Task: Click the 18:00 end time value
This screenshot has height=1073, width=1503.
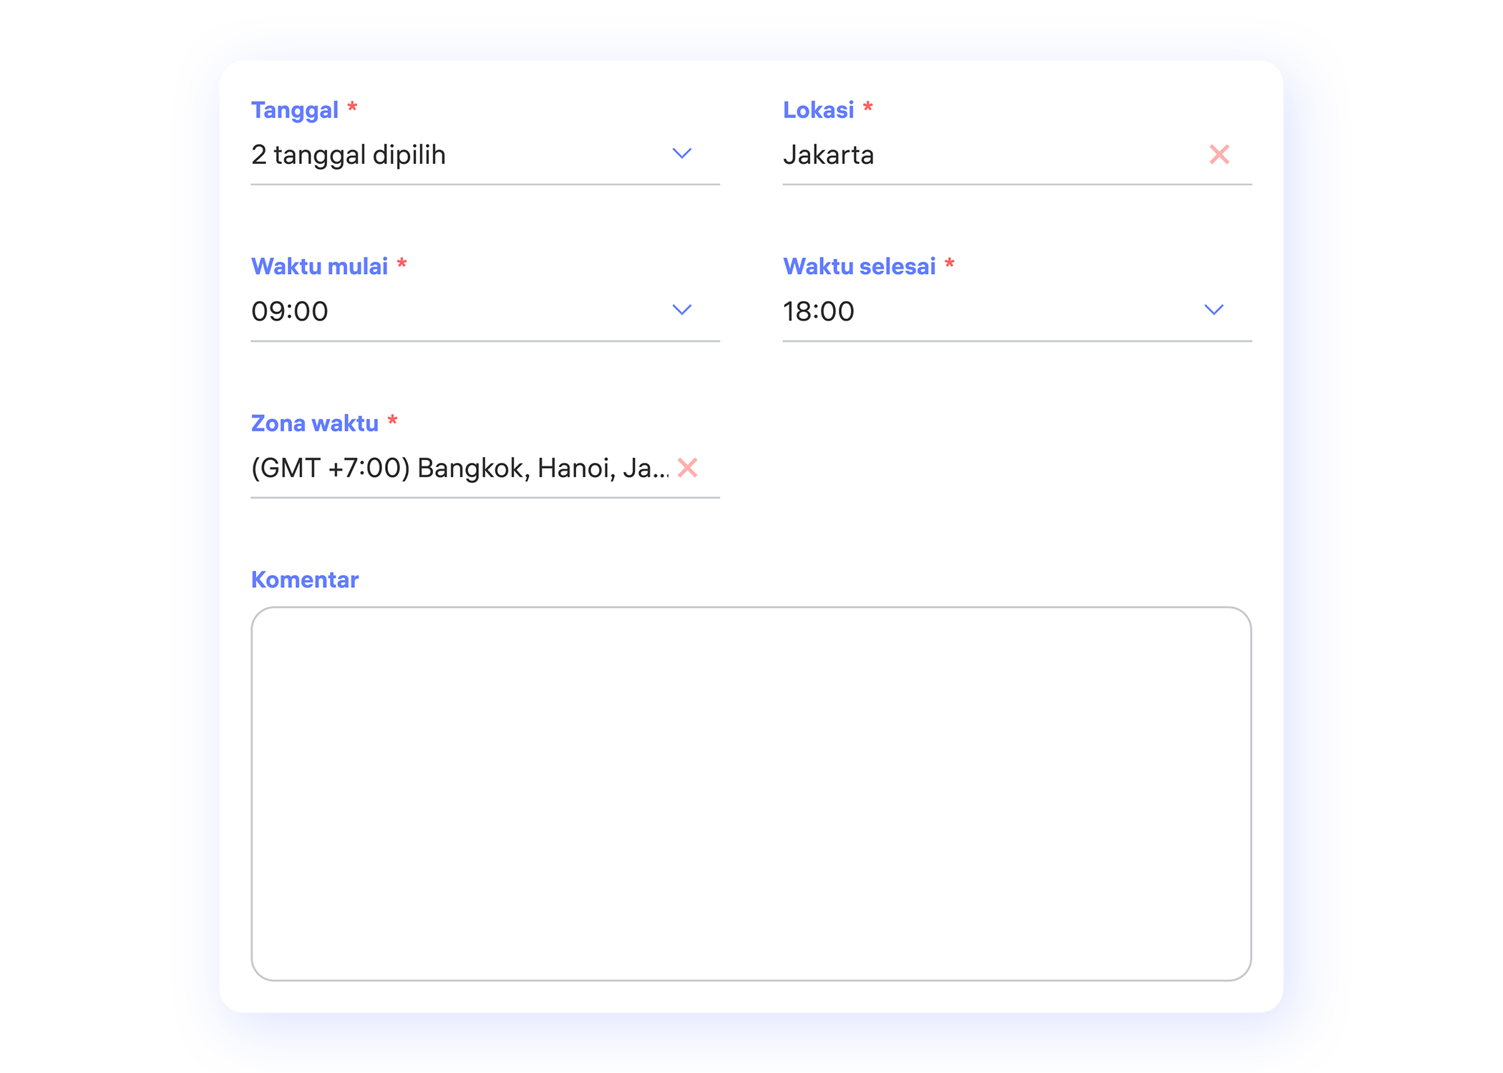Action: [x=819, y=310]
